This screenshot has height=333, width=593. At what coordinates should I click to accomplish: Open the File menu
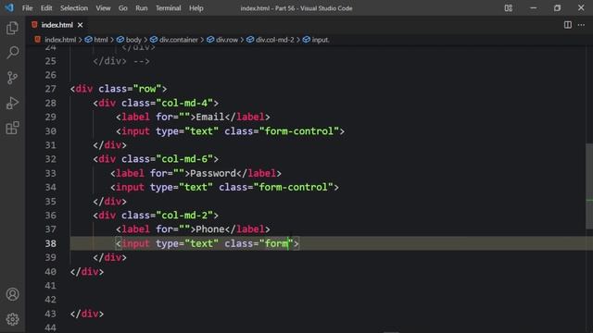point(27,8)
